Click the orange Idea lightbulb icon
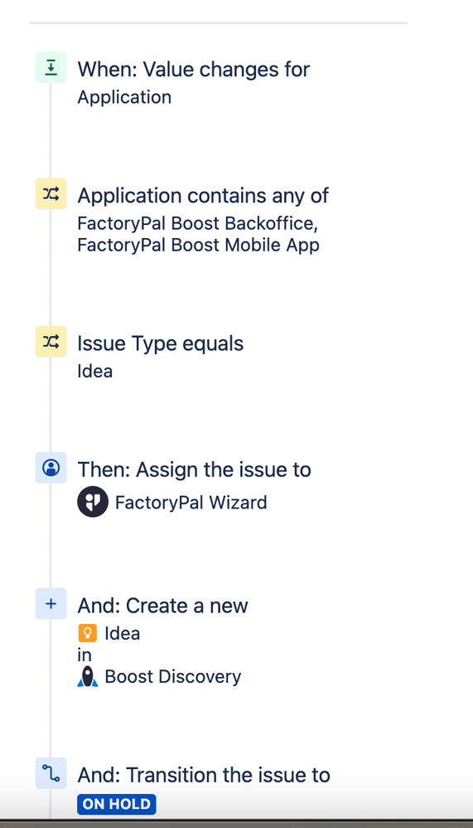Image resolution: width=473 pixels, height=828 pixels. pyautogui.click(x=87, y=633)
